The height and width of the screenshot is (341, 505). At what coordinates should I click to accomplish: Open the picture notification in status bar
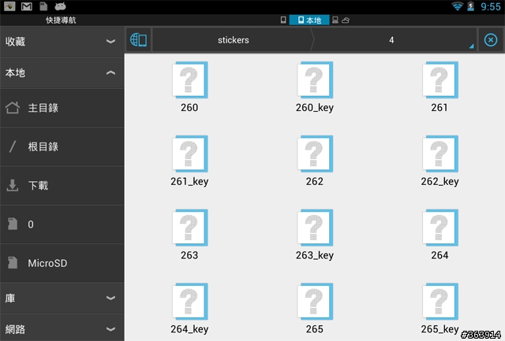tap(9, 6)
